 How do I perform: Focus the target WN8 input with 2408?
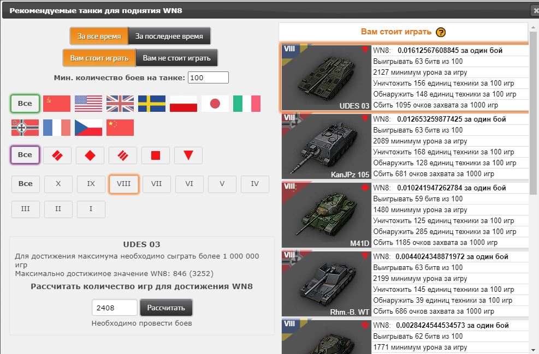point(115,308)
